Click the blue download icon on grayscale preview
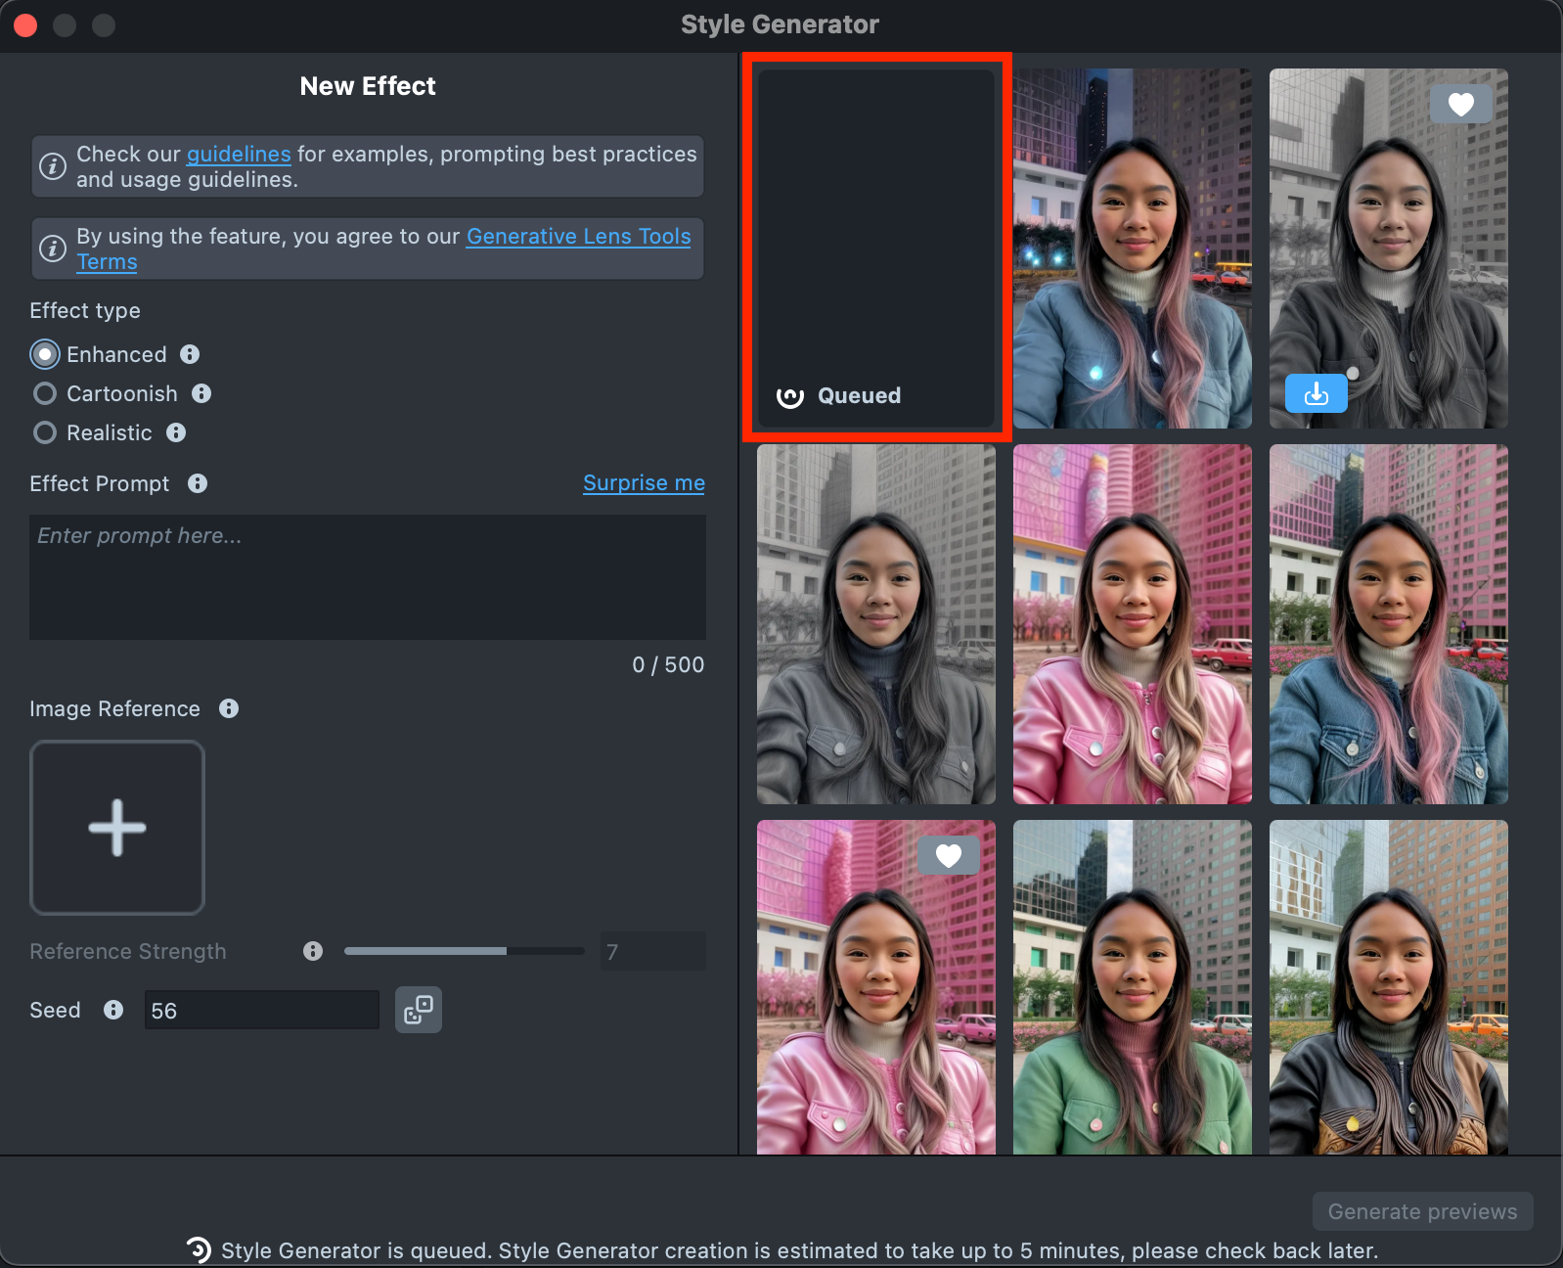The image size is (1563, 1268). [x=1316, y=393]
